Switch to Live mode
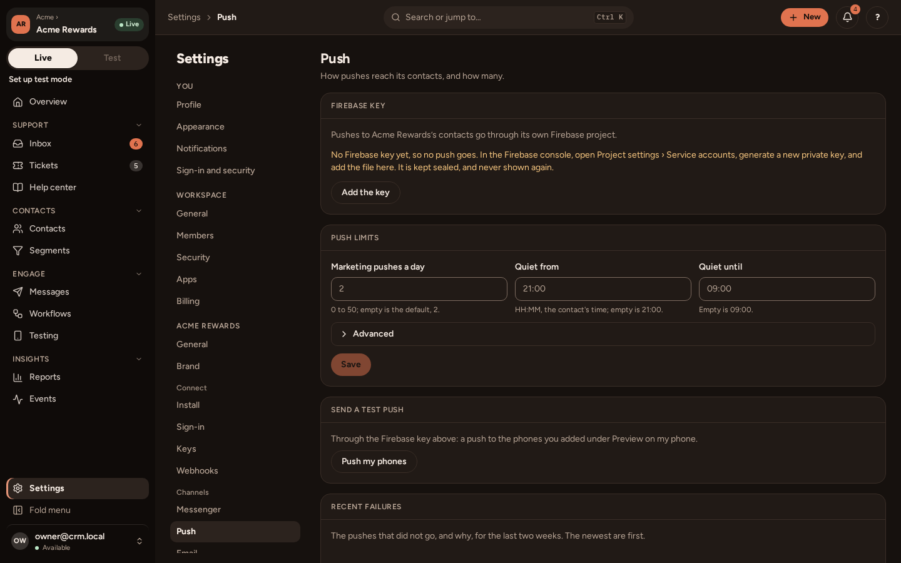The height and width of the screenshot is (563, 901). pos(43,58)
